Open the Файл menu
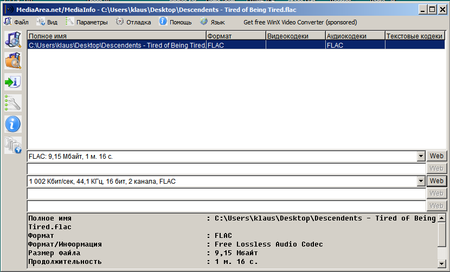This screenshot has height=272, width=450. tap(16, 22)
